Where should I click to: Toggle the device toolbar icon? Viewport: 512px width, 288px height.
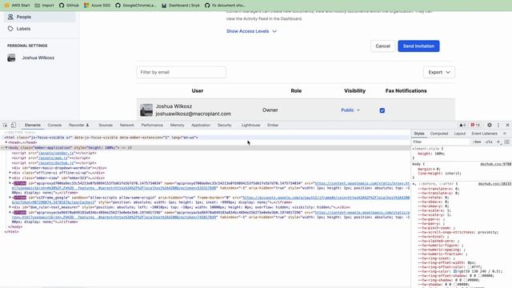tap(14, 125)
